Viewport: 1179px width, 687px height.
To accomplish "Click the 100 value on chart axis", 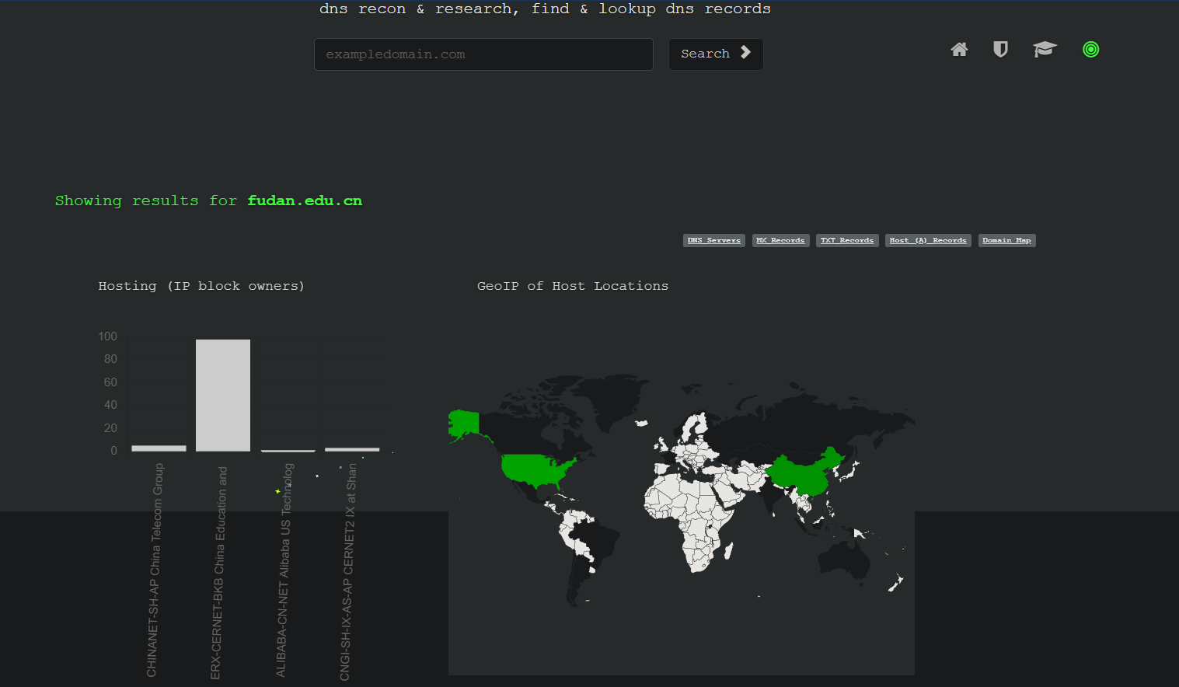I will [107, 337].
